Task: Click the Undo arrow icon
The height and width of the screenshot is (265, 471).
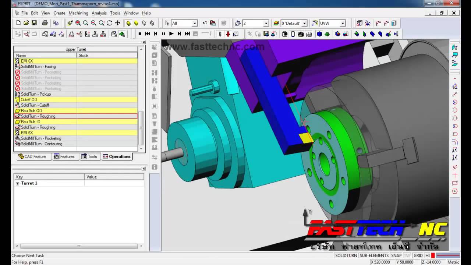Action: (x=205, y=23)
